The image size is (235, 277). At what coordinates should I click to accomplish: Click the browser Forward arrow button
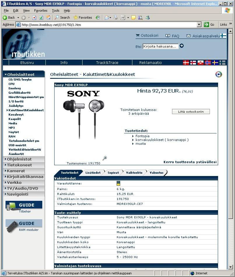[x=23, y=18]
